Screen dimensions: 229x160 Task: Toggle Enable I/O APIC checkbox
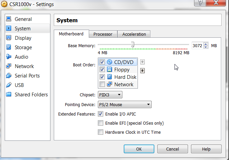pyautogui.click(x=101, y=114)
